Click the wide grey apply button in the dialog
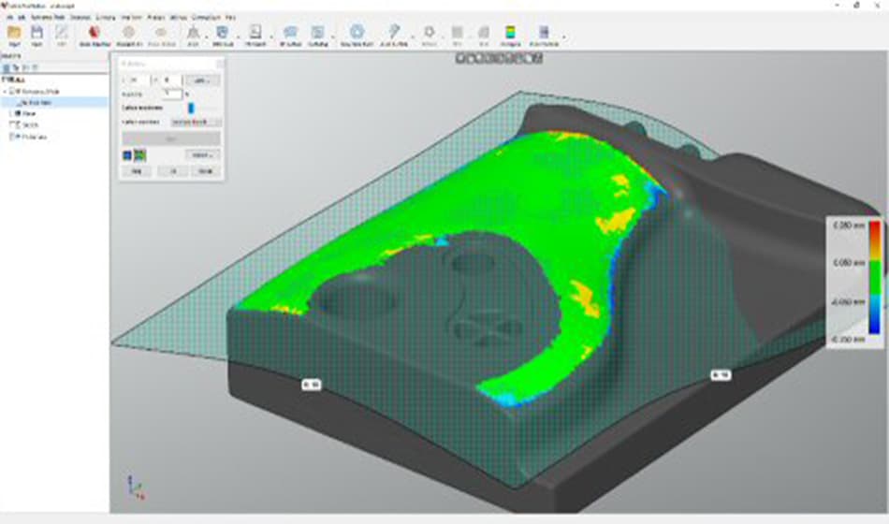 pos(171,138)
